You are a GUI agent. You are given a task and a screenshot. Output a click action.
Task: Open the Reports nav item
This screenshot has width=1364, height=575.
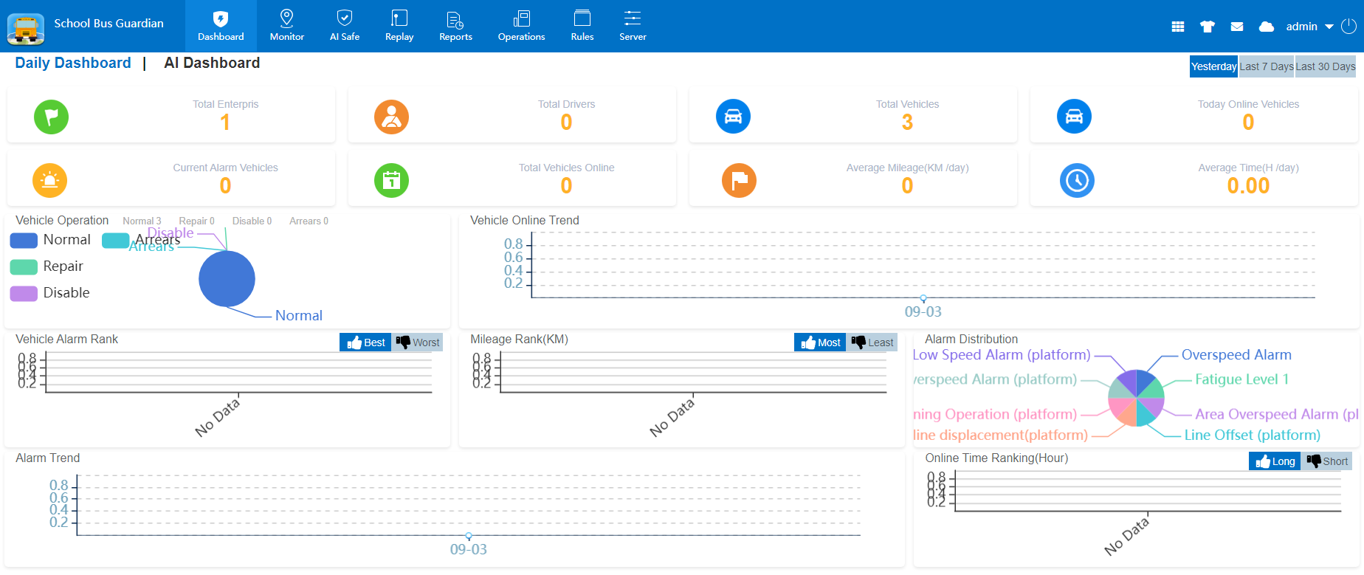(455, 26)
